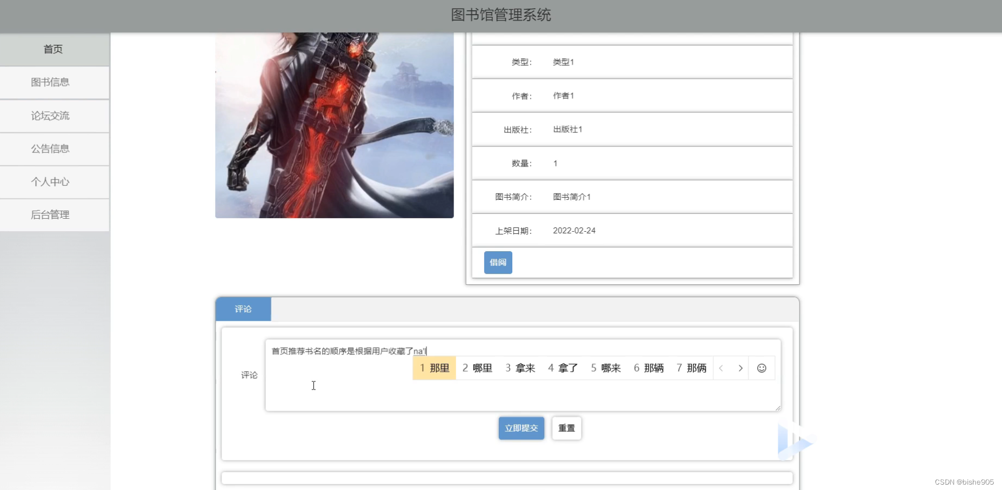Image resolution: width=1002 pixels, height=490 pixels.
Task: Click the 图书馆管理系统 header title
Action: pyautogui.click(x=501, y=15)
